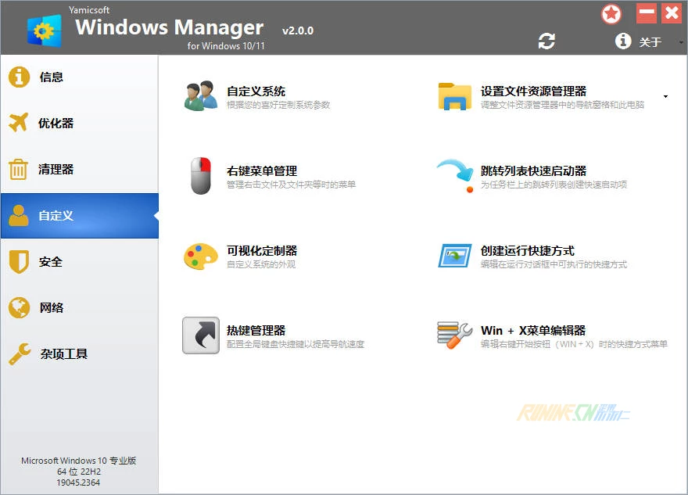Viewport: 688px width, 495px height.
Task: Open 右键菜单管理 mouse icon
Action: 201,176
